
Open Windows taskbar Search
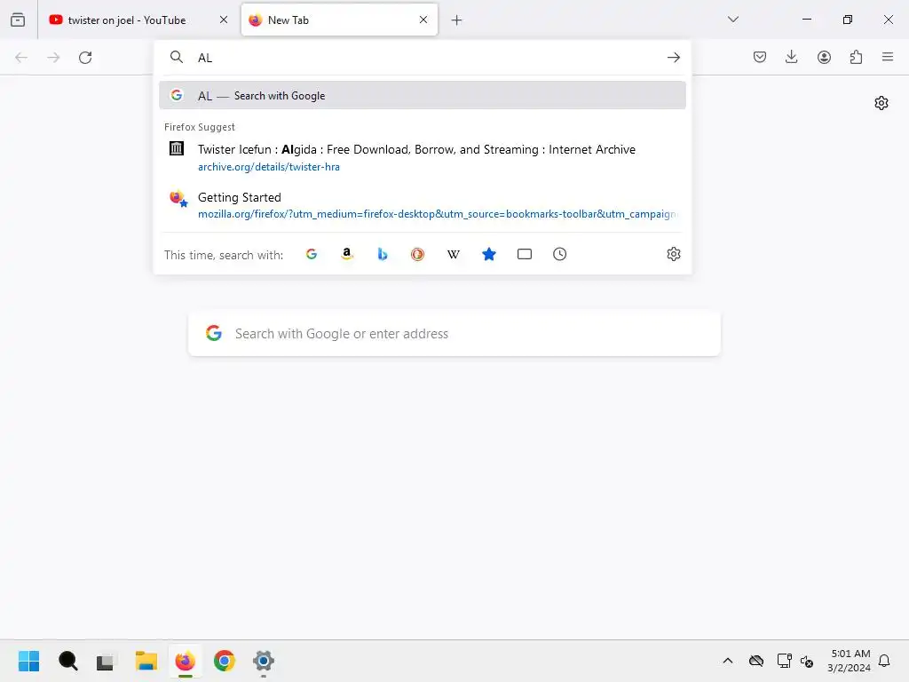pyautogui.click(x=67, y=661)
